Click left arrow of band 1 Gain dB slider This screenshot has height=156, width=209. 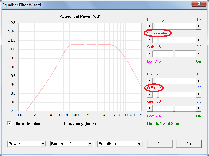[x=150, y=54]
